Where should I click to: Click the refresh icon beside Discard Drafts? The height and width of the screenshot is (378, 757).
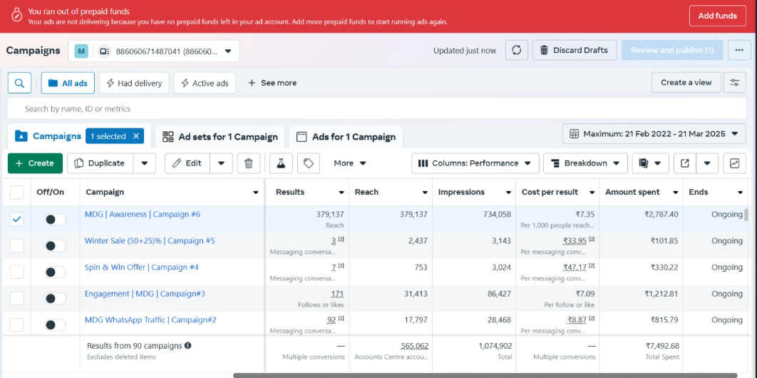coord(517,51)
